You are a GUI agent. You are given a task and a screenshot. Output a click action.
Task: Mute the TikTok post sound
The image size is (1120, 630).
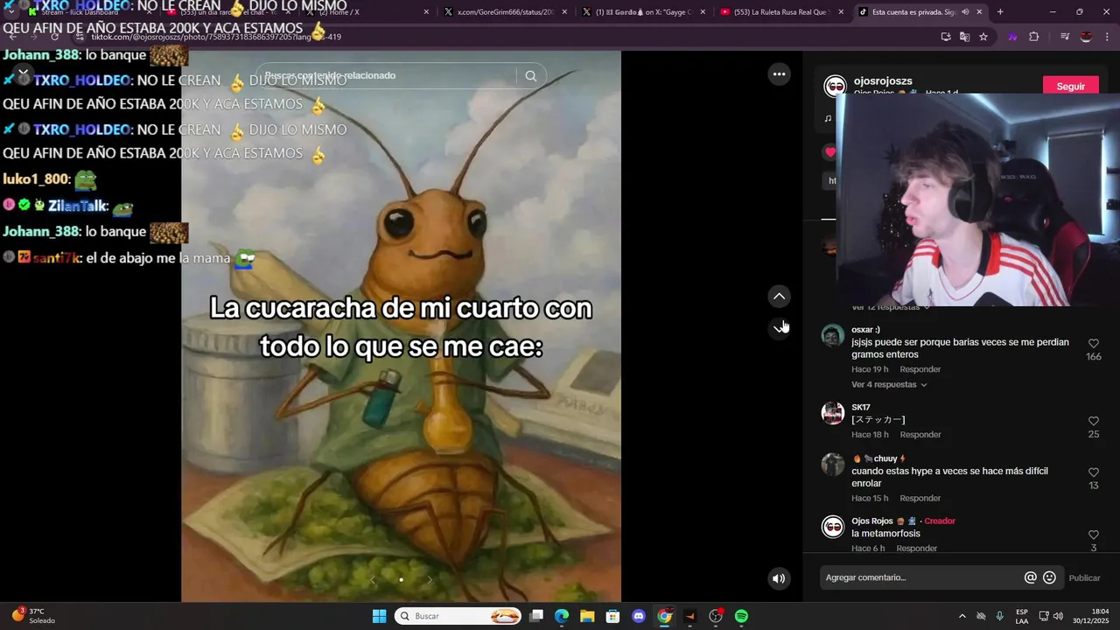click(x=779, y=578)
